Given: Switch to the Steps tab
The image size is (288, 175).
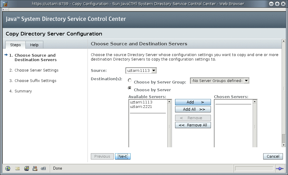Looking at the screenshot, I should (x=16, y=45).
